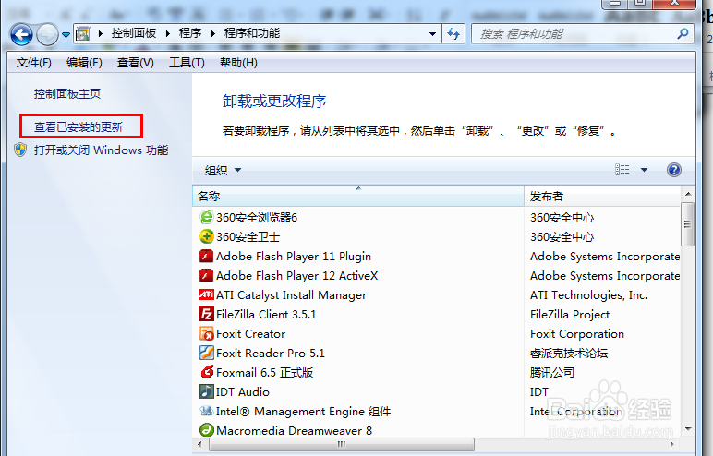The image size is (713, 456).
Task: Open the 编辑(E) menu
Action: click(84, 63)
